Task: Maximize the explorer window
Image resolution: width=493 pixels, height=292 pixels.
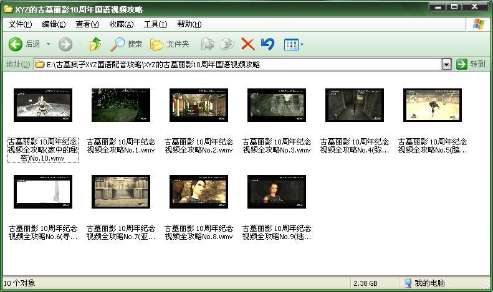Action: 454,7
